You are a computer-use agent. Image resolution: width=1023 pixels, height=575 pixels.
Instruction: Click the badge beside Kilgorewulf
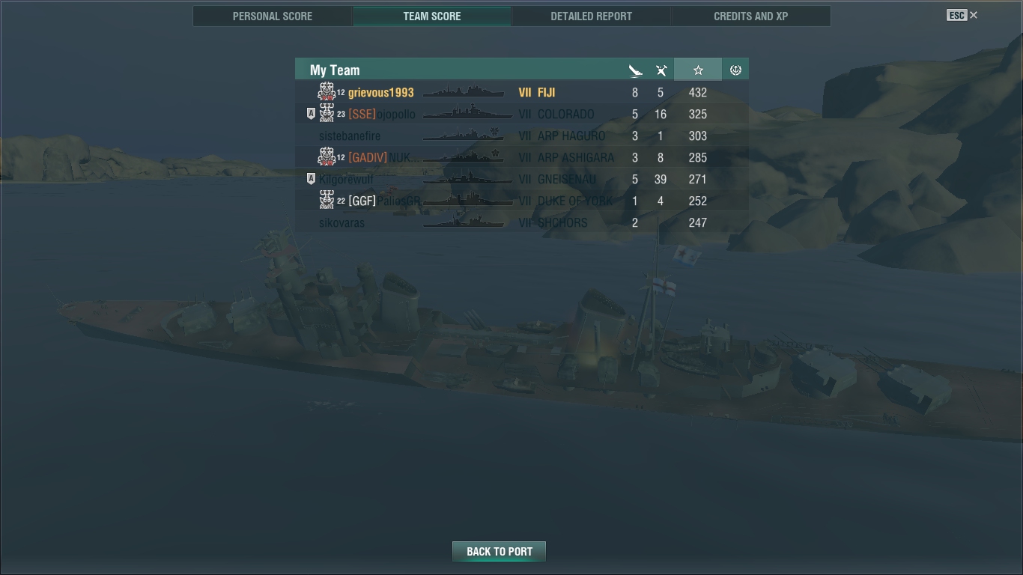(311, 179)
